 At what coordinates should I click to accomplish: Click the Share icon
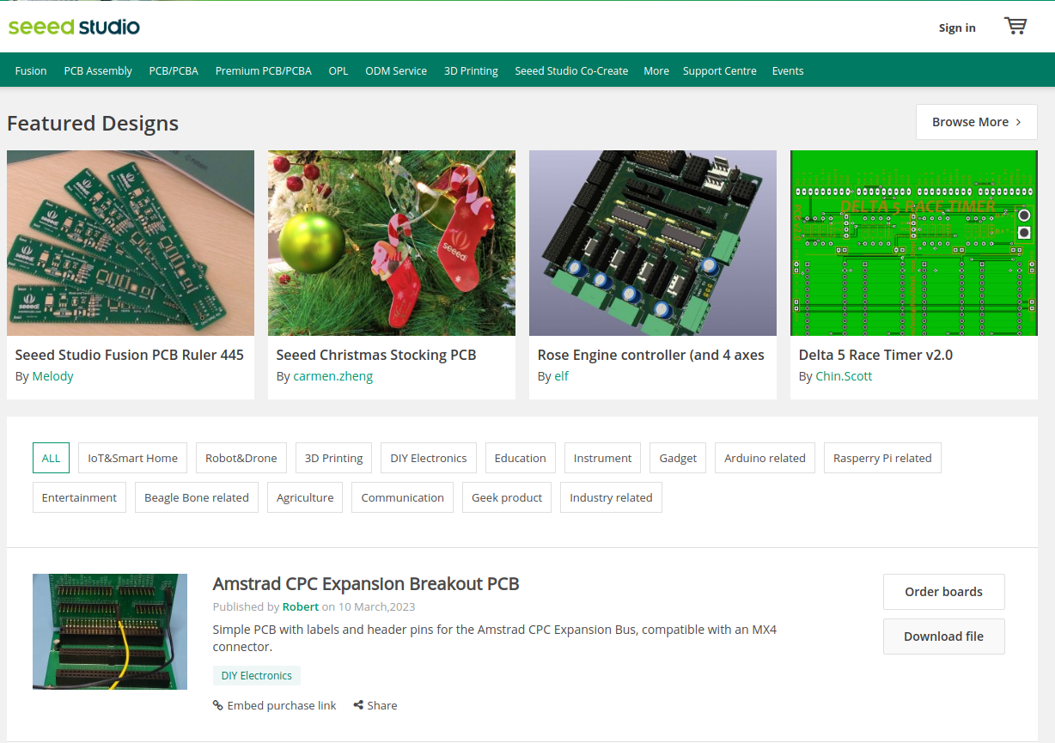point(357,705)
